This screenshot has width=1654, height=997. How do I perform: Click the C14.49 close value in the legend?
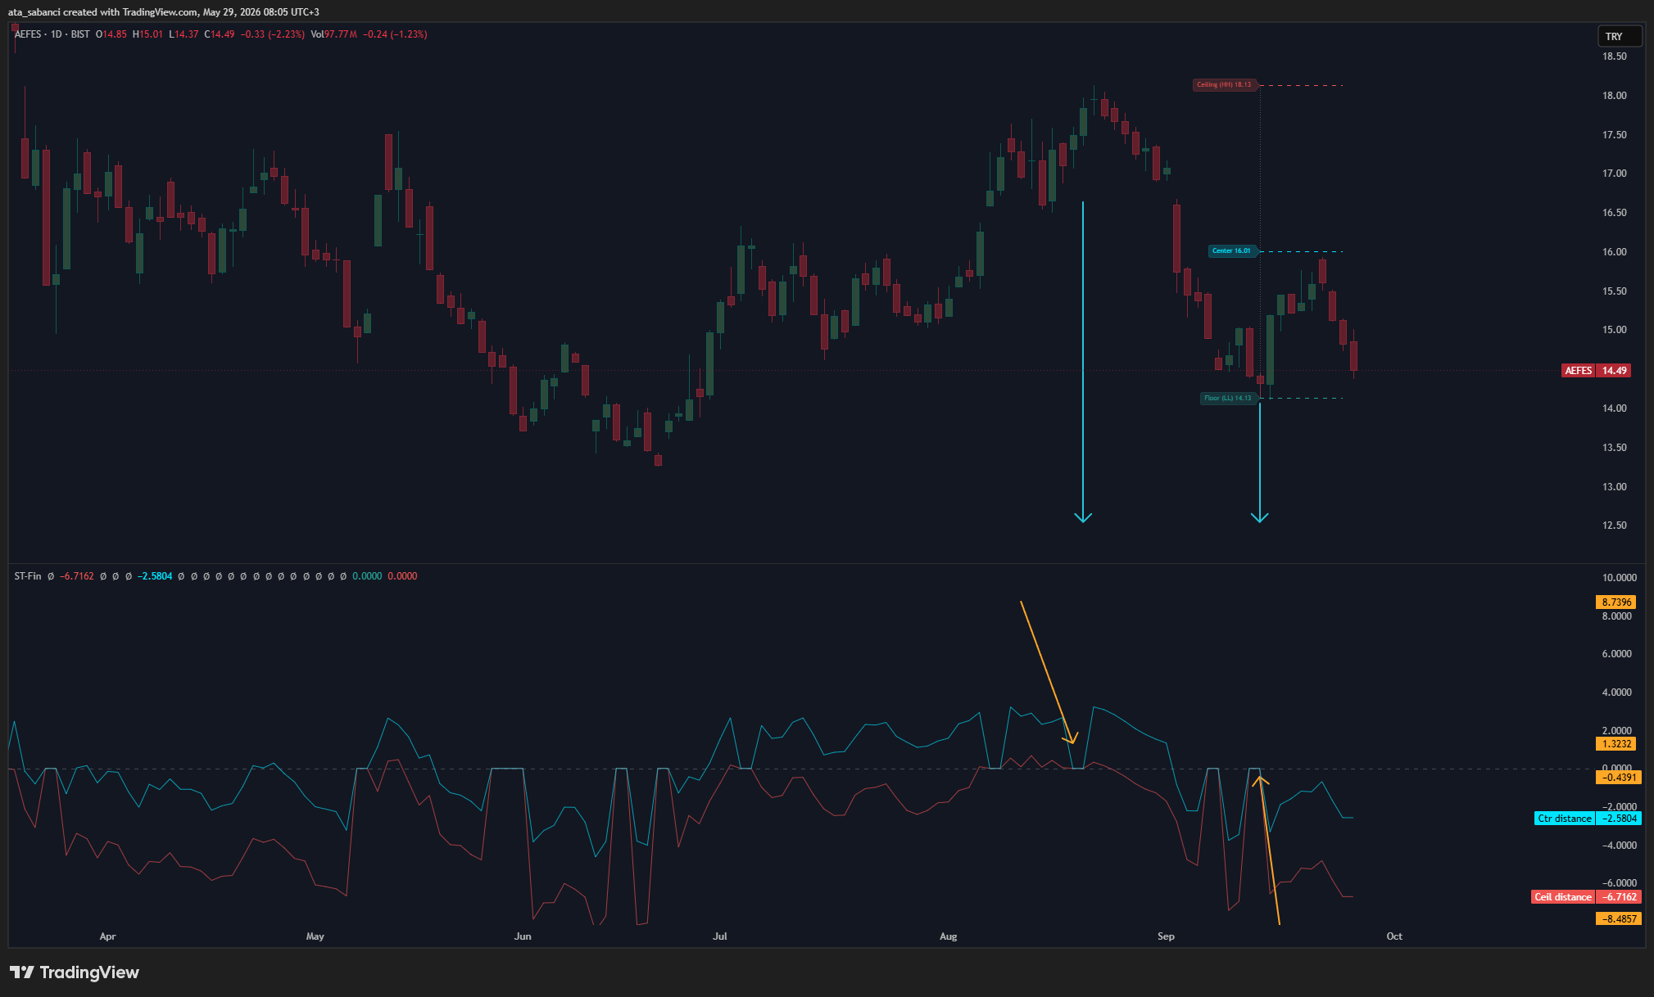(x=220, y=34)
